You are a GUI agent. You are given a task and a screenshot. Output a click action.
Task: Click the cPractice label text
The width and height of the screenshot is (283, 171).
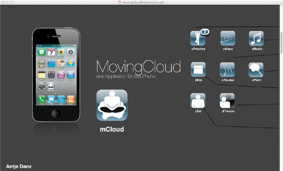(198, 49)
